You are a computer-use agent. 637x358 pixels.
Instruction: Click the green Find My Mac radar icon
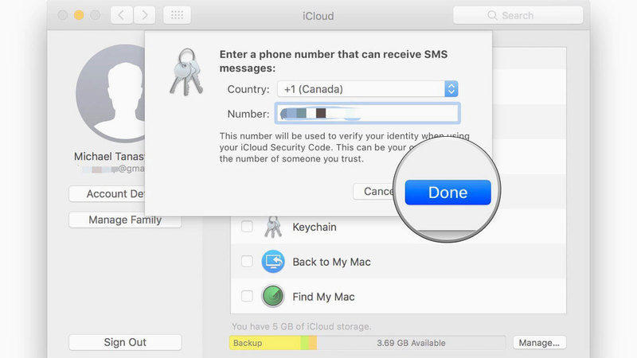(x=273, y=297)
